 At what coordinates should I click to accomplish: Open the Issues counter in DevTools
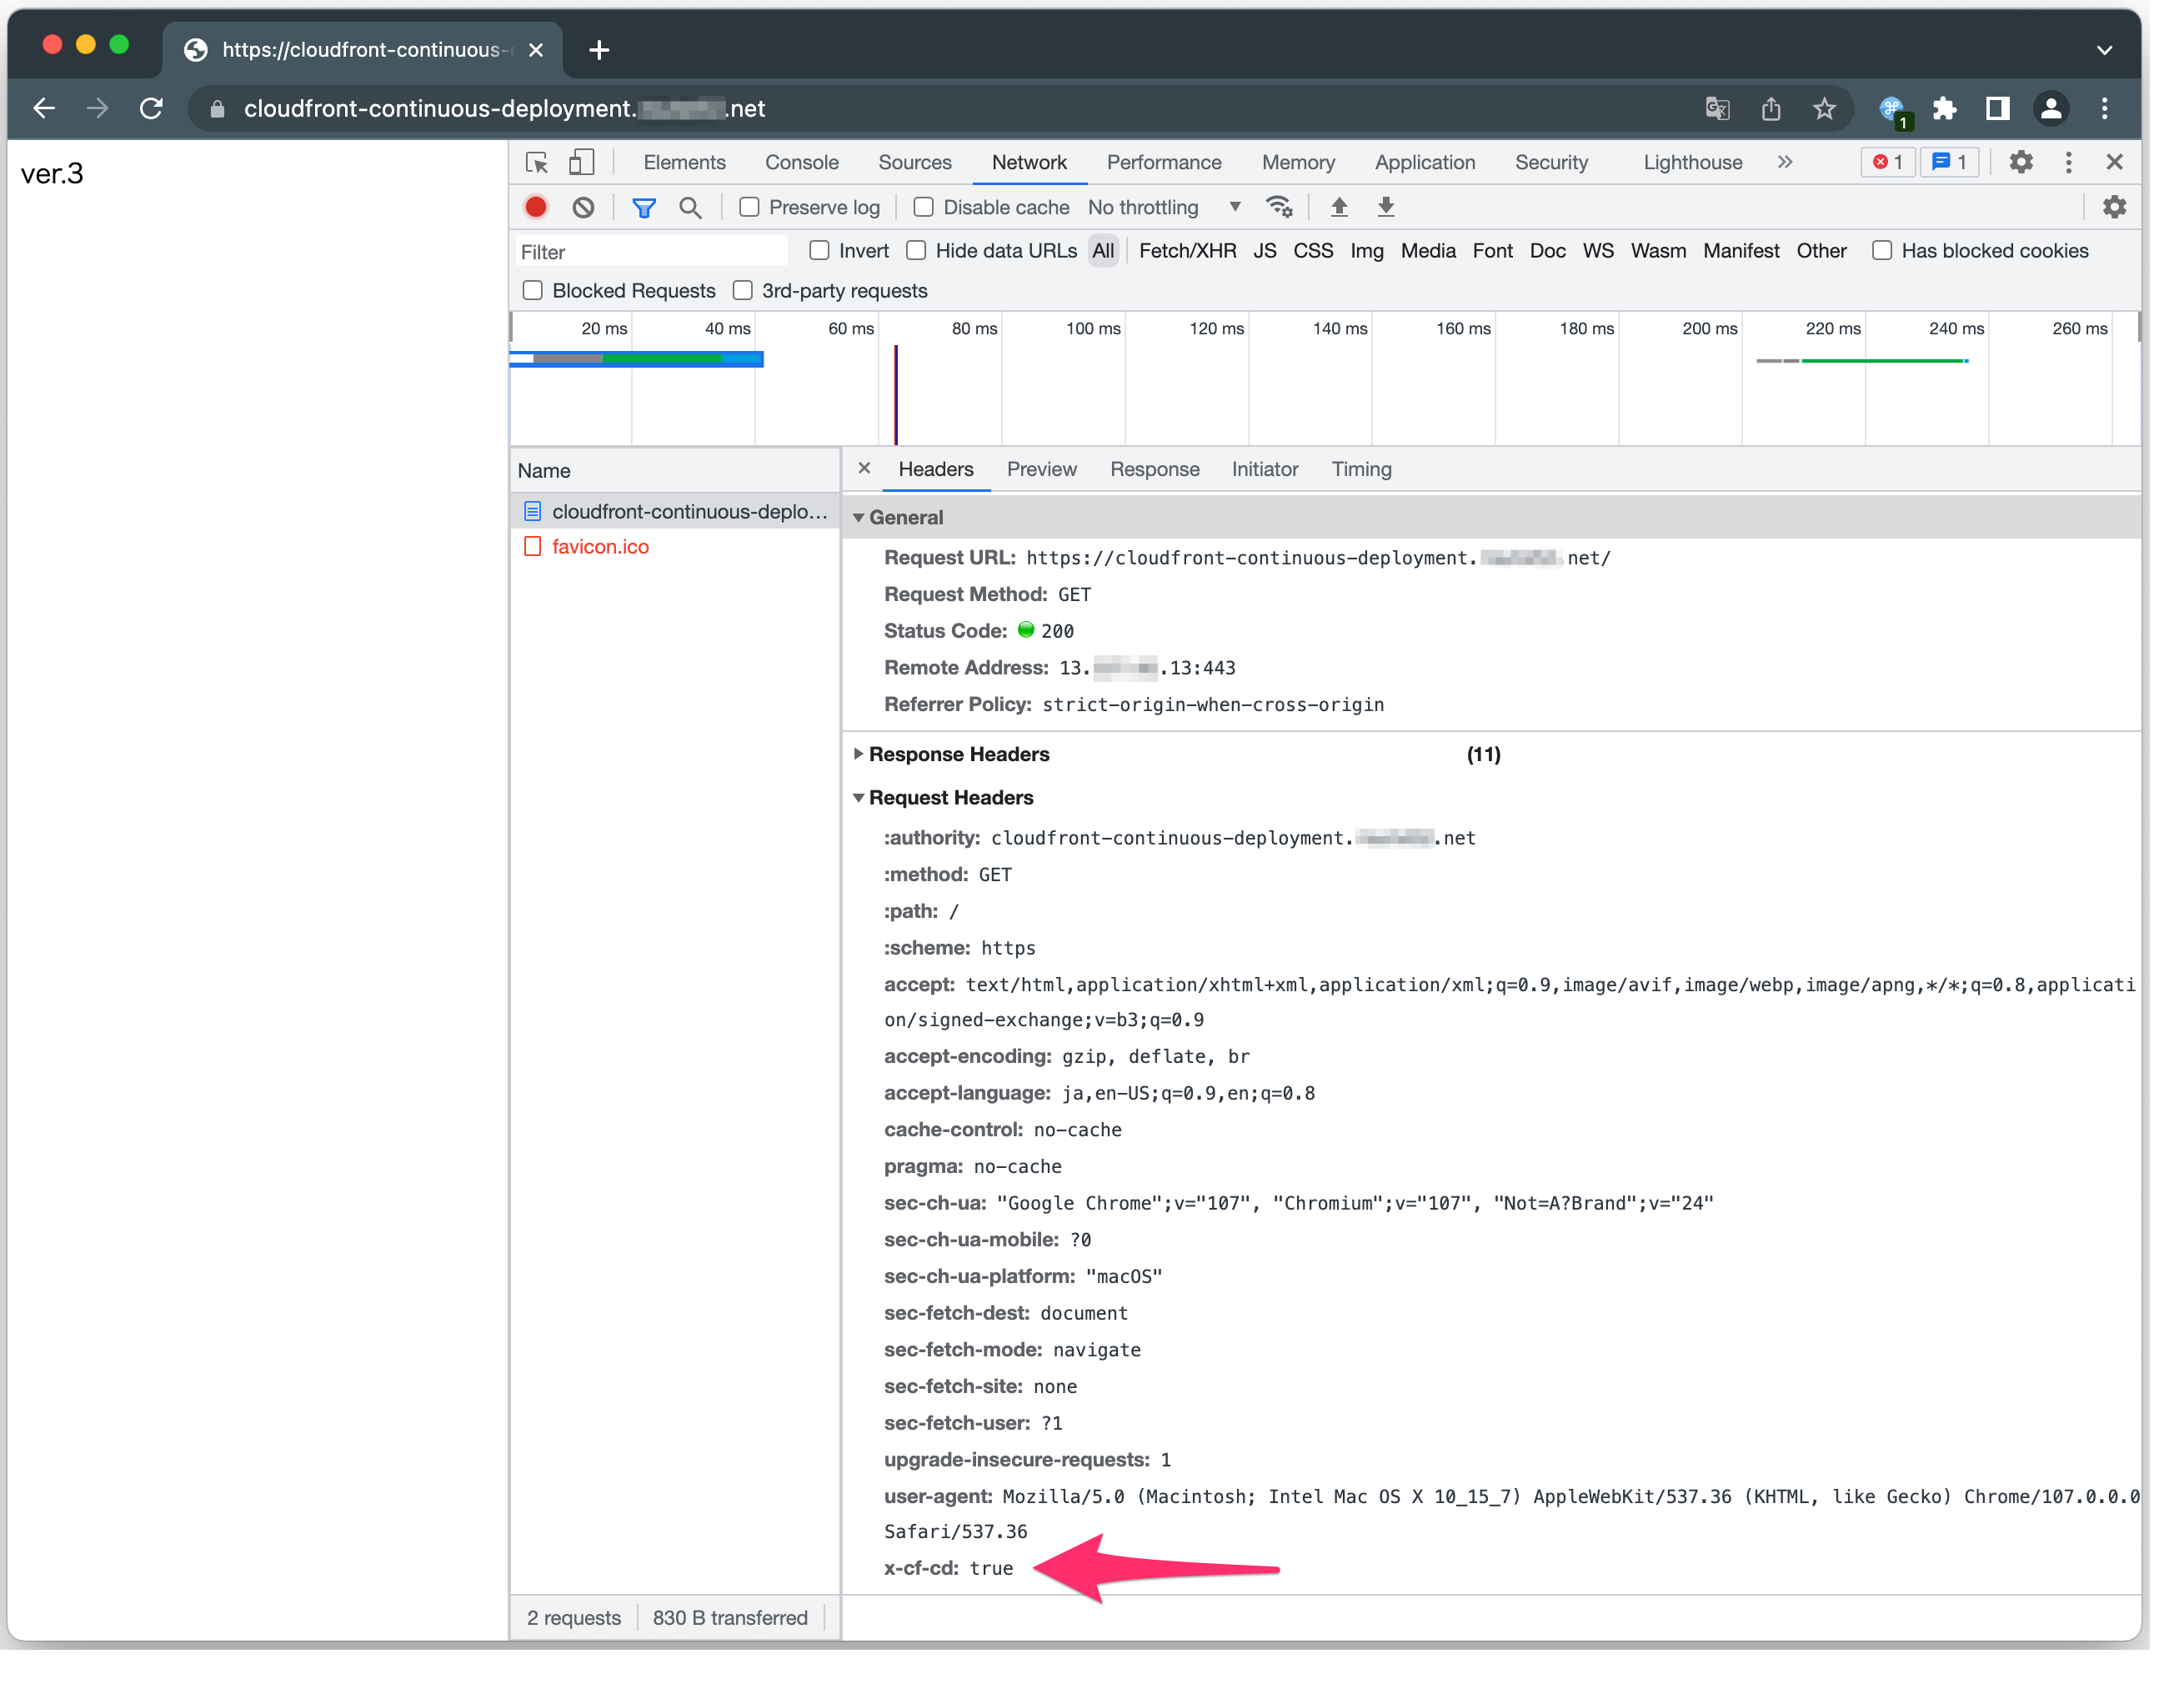(1949, 162)
